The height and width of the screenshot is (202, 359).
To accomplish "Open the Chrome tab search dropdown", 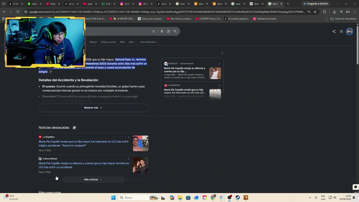I will [4, 4].
